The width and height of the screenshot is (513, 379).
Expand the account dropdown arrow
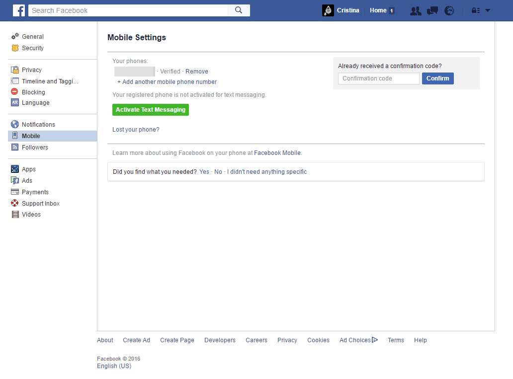pos(488,10)
